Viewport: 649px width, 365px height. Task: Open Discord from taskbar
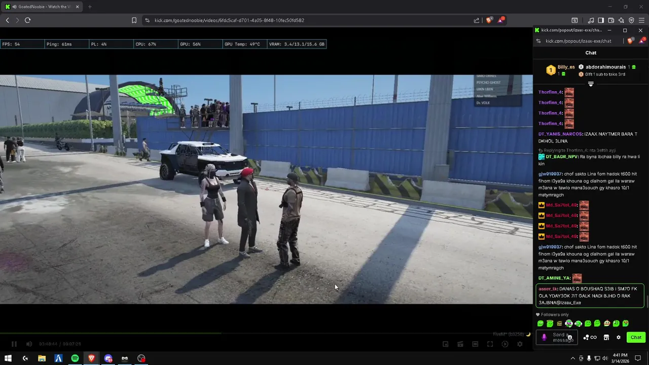click(x=108, y=358)
